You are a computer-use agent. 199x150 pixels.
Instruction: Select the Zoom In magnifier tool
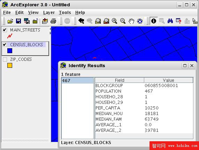point(114,21)
